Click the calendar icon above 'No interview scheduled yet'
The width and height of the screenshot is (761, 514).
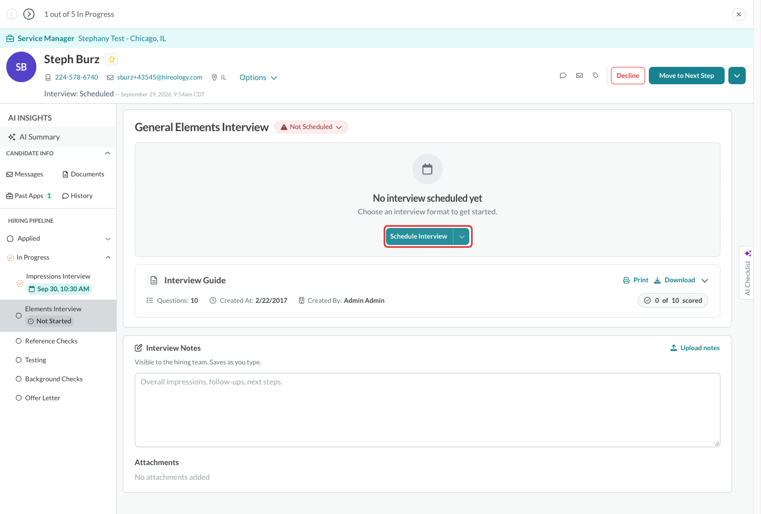[428, 169]
